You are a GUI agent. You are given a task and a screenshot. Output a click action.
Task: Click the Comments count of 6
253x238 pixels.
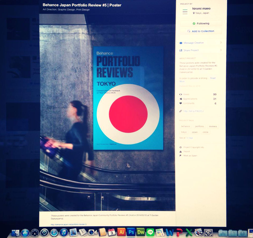click(x=215, y=103)
